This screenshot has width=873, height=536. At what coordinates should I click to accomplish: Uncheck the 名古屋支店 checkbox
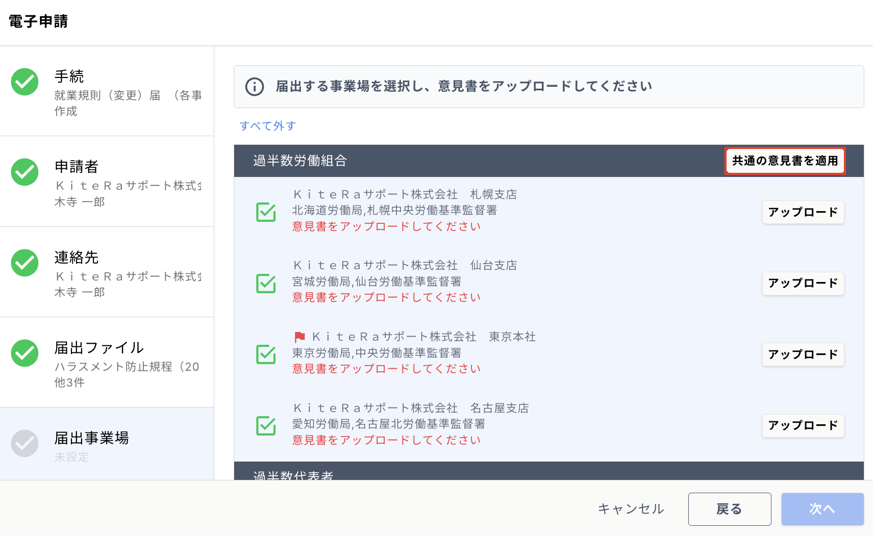click(x=266, y=425)
